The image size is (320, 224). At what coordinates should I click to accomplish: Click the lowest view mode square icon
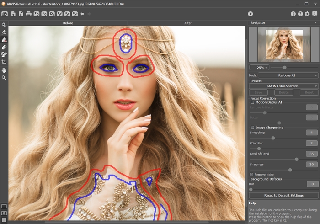[x=4, y=220]
